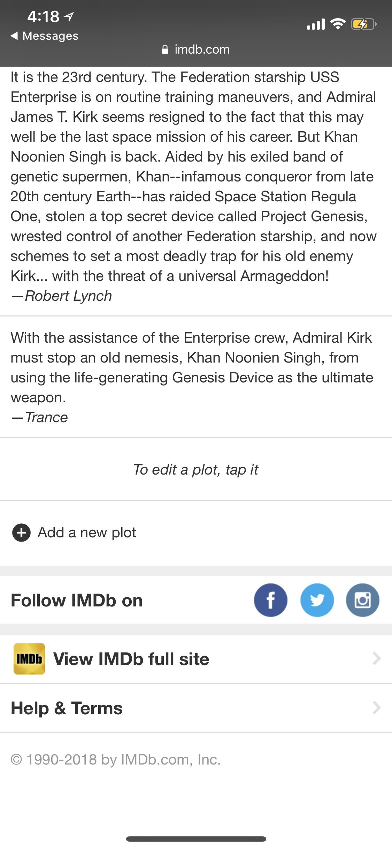The width and height of the screenshot is (392, 850).
Task: Edit the plot summary by Trance
Action: [196, 377]
